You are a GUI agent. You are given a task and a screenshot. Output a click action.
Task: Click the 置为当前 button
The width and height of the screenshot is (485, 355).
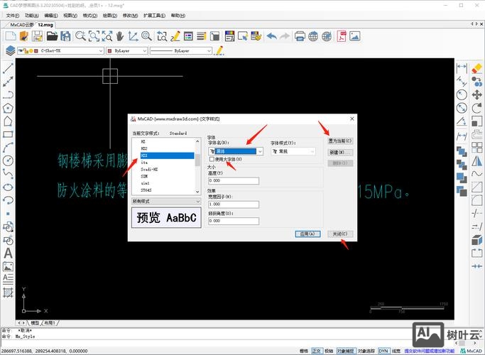[340, 141]
